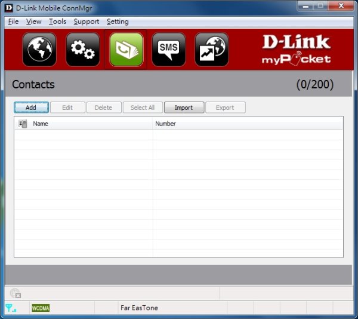Open the Settings gears icon
358x319 pixels.
83,49
